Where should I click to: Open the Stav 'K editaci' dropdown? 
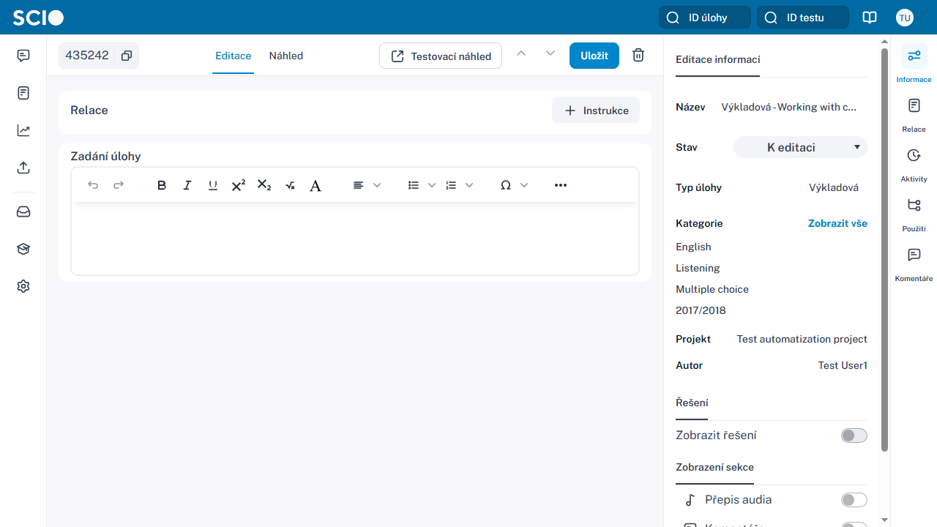[x=800, y=147]
